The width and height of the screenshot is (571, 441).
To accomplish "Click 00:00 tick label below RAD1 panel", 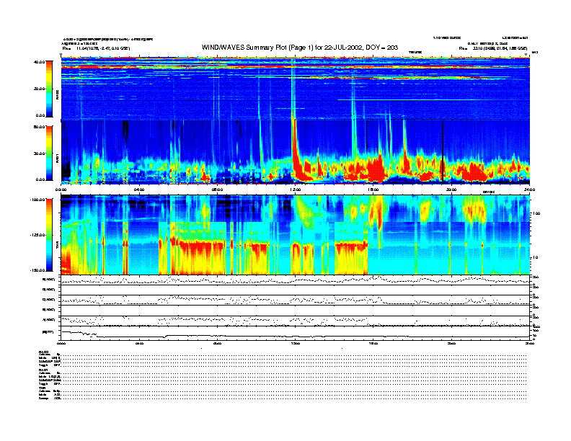I will point(61,190).
